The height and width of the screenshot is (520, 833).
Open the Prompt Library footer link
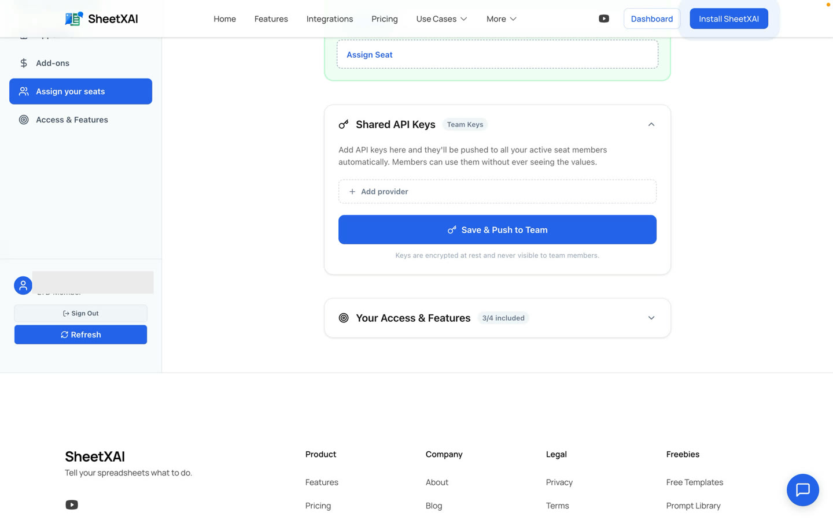(694, 506)
